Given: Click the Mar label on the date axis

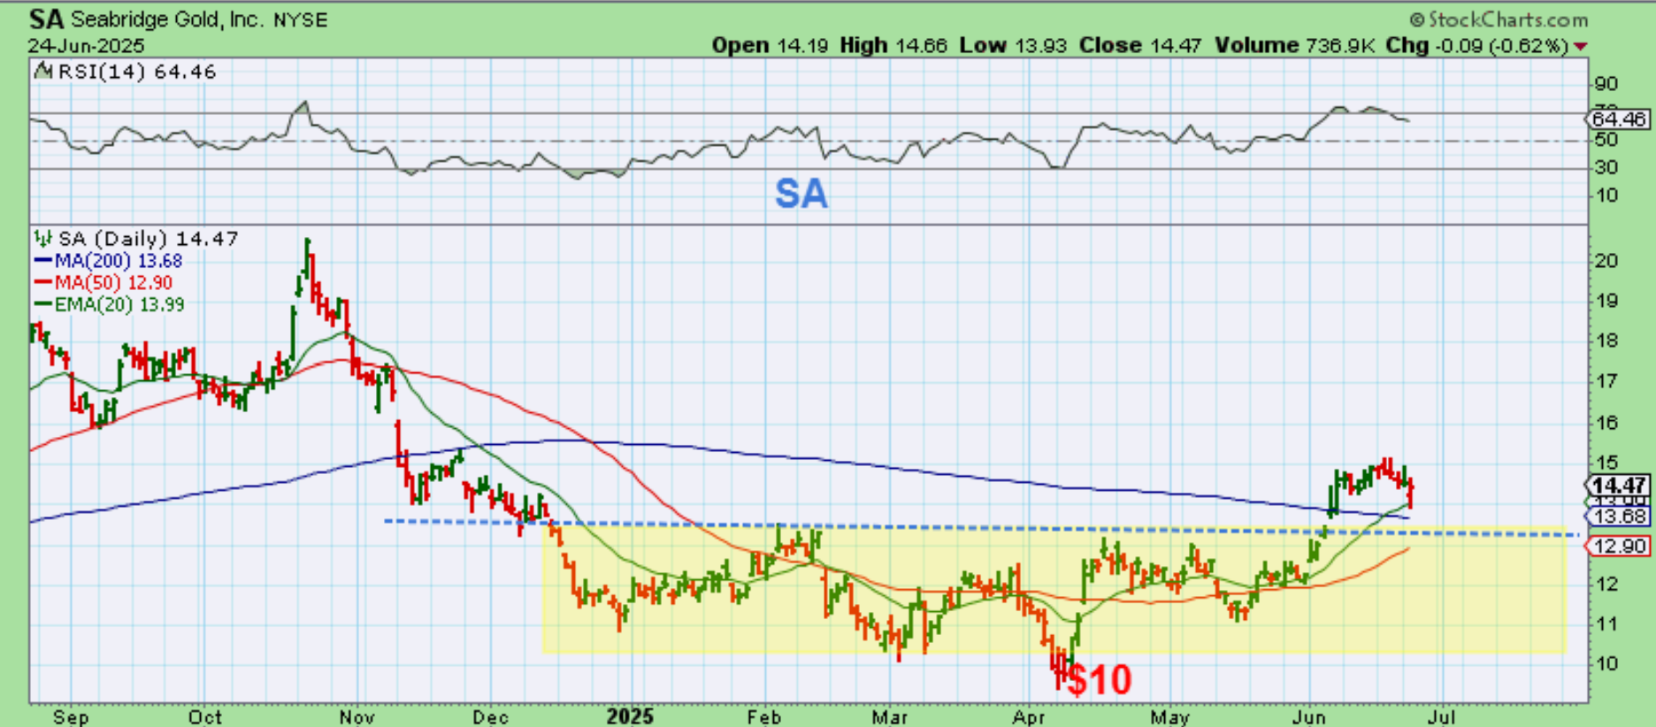Looking at the screenshot, I should tap(889, 716).
